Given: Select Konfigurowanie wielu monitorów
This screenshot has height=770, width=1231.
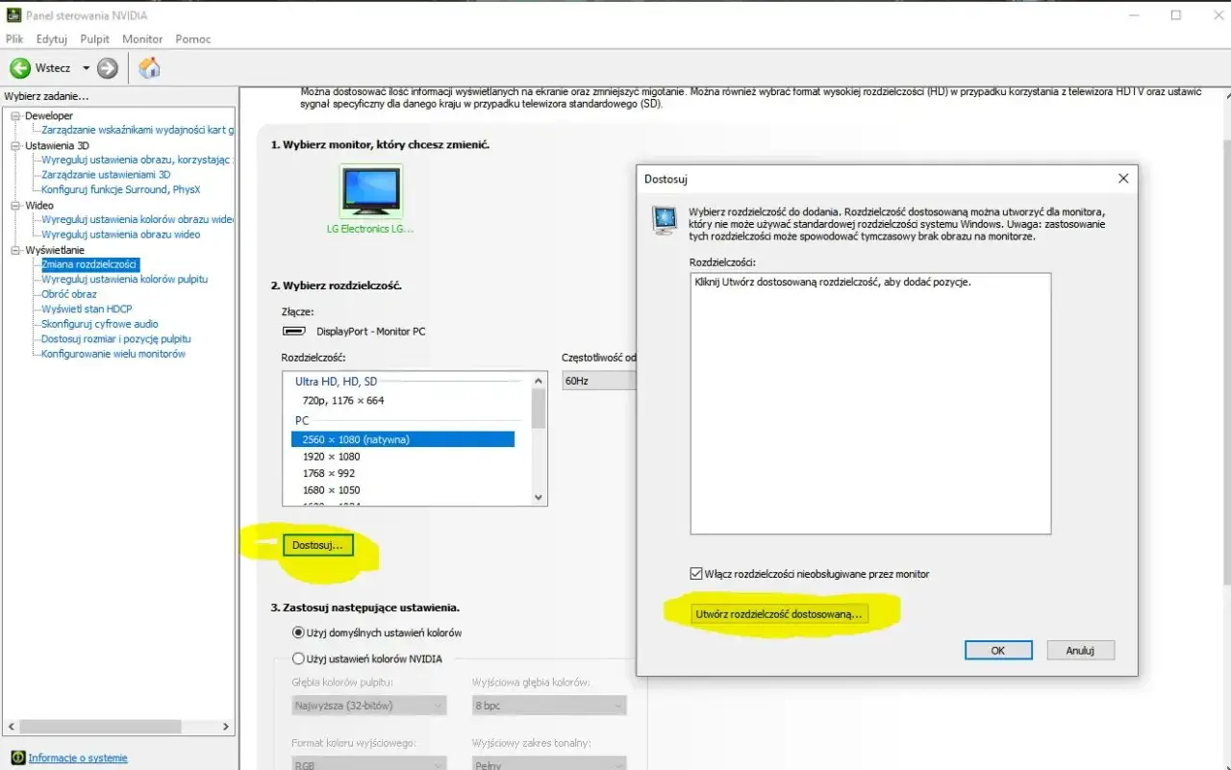Looking at the screenshot, I should pos(113,354).
